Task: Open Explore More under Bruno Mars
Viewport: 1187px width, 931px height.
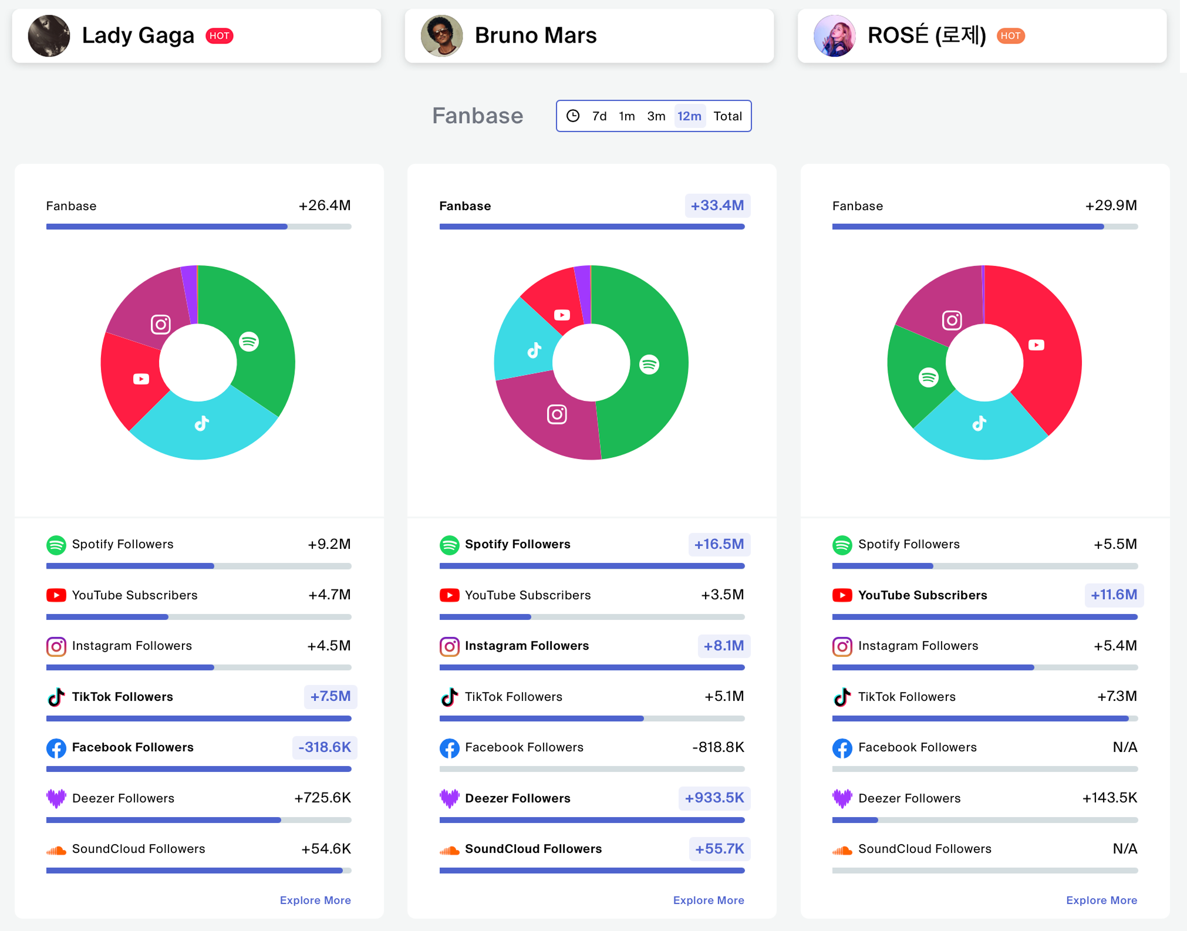Action: (x=708, y=900)
